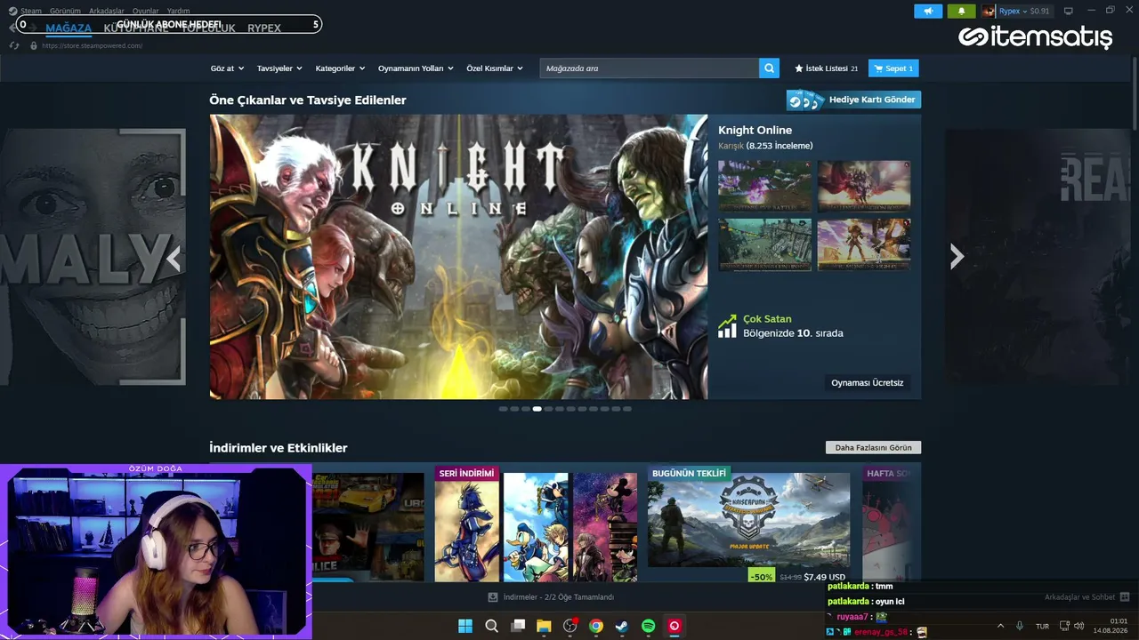1139x640 pixels.
Task: View the bottom-left Knight Online screenshot thumbnail
Action: point(764,244)
